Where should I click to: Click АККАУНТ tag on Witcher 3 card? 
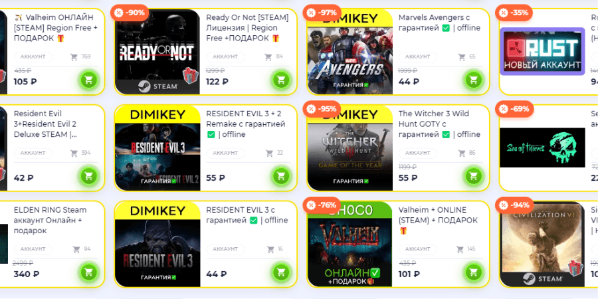pyautogui.click(x=418, y=153)
